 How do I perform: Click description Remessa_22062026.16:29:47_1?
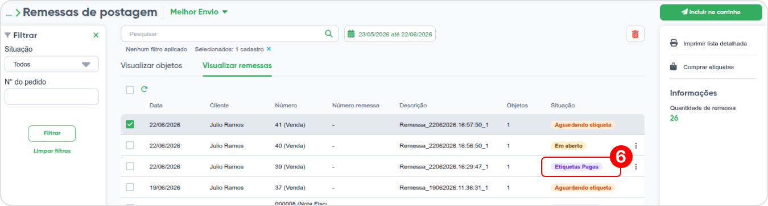click(x=444, y=167)
